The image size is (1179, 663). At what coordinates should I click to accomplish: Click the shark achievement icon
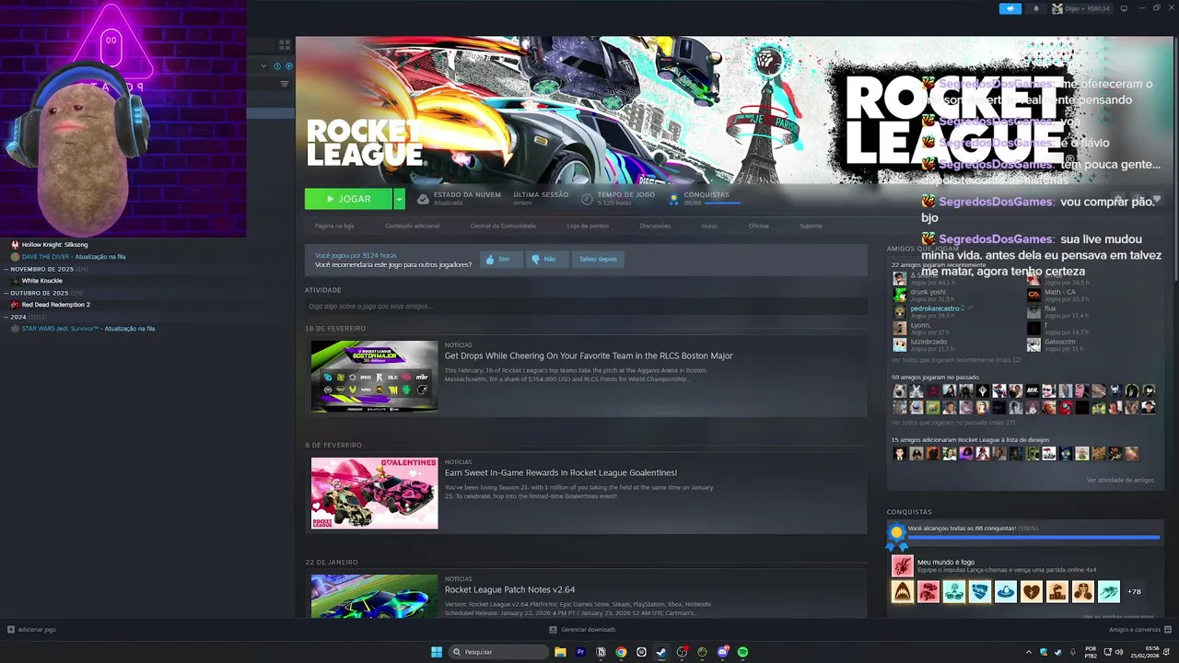click(902, 591)
